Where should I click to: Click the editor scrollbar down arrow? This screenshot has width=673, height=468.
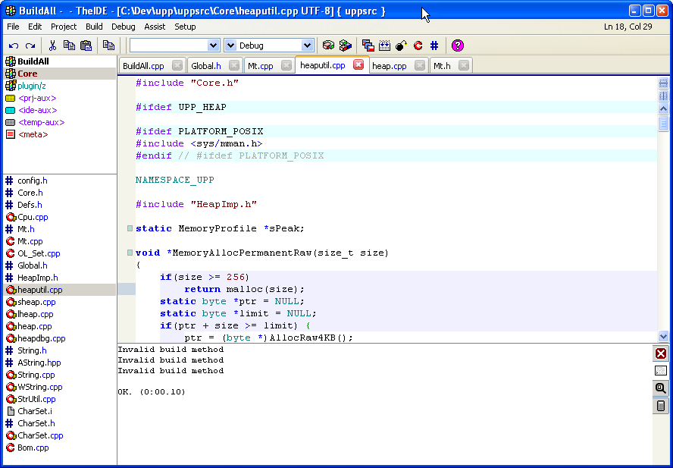(664, 336)
